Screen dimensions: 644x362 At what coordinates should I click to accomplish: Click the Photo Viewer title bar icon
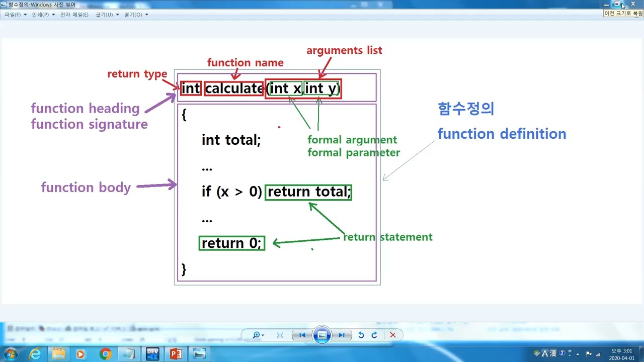click(x=5, y=5)
